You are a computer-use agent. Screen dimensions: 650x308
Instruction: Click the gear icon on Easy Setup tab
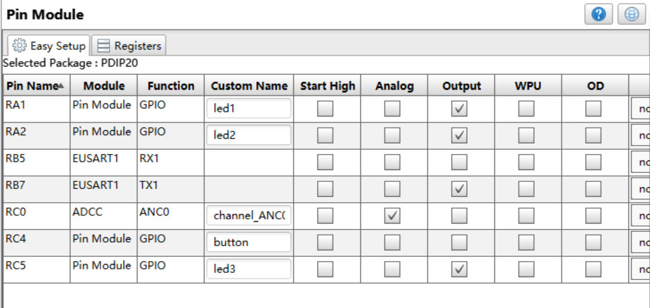coord(20,46)
